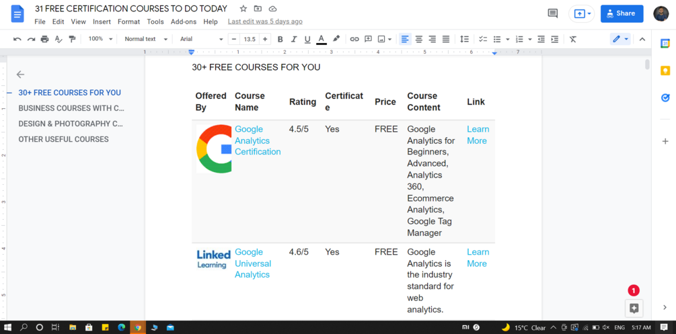
Task: Jump to OTHER USEFUL COURSES outline heading
Action: click(x=63, y=139)
